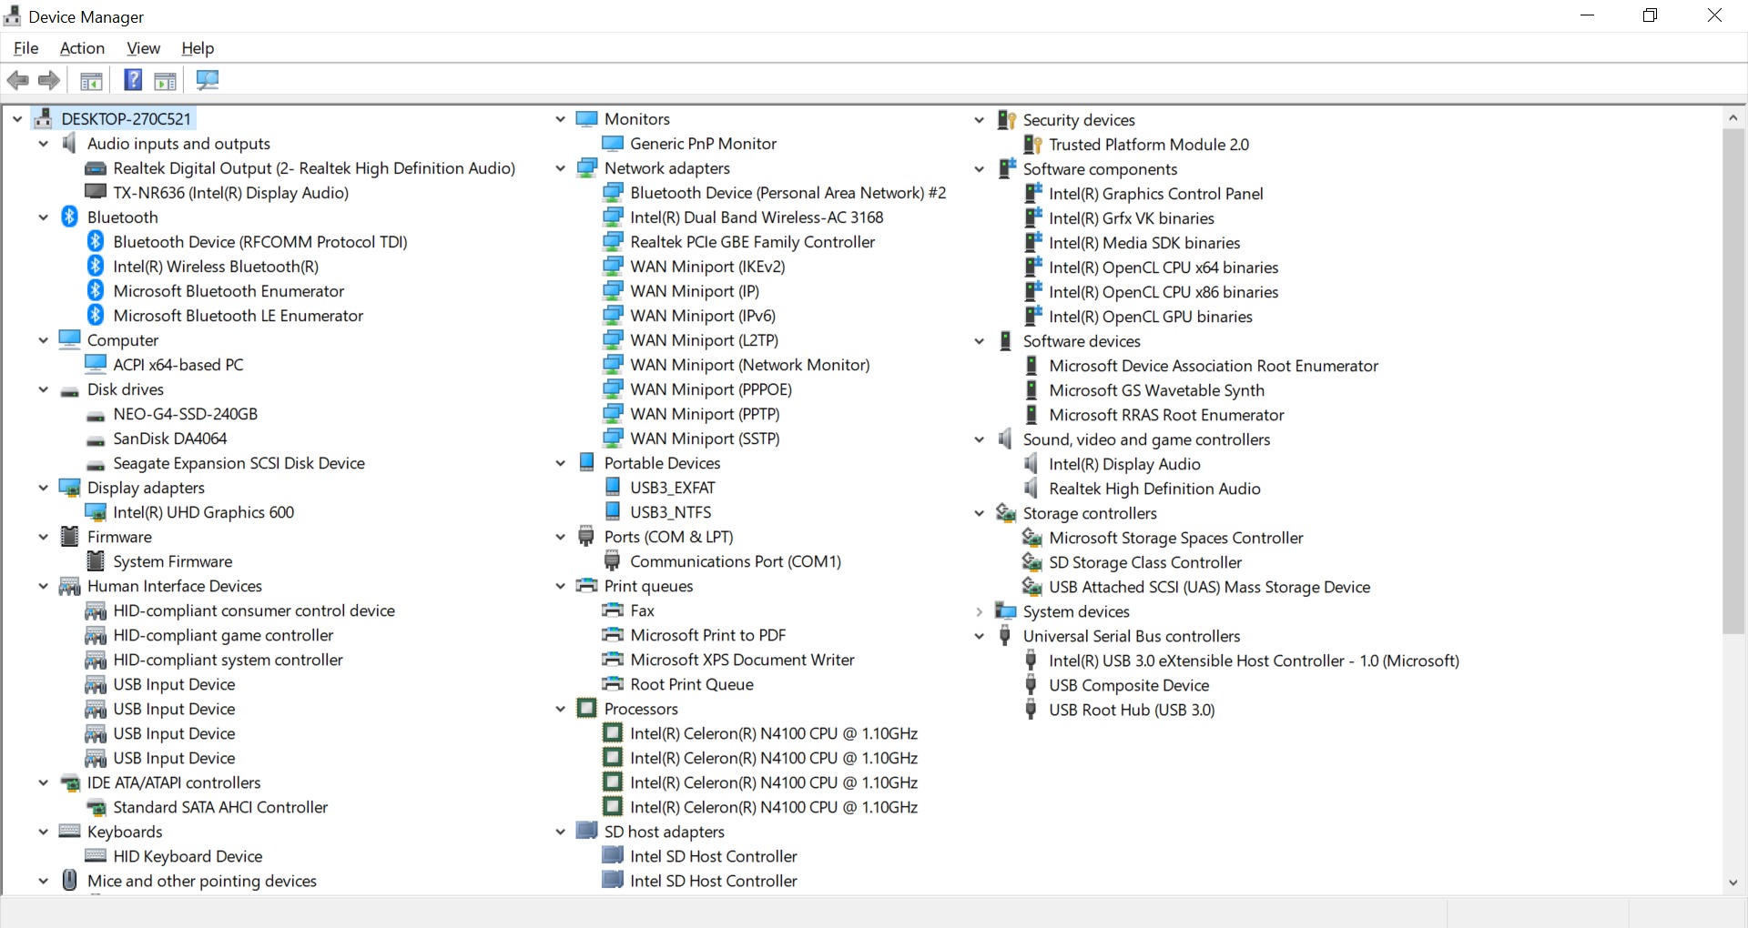Click the Microsoft GS Wavetable Synth icon
The width and height of the screenshot is (1748, 928).
click(x=1032, y=390)
